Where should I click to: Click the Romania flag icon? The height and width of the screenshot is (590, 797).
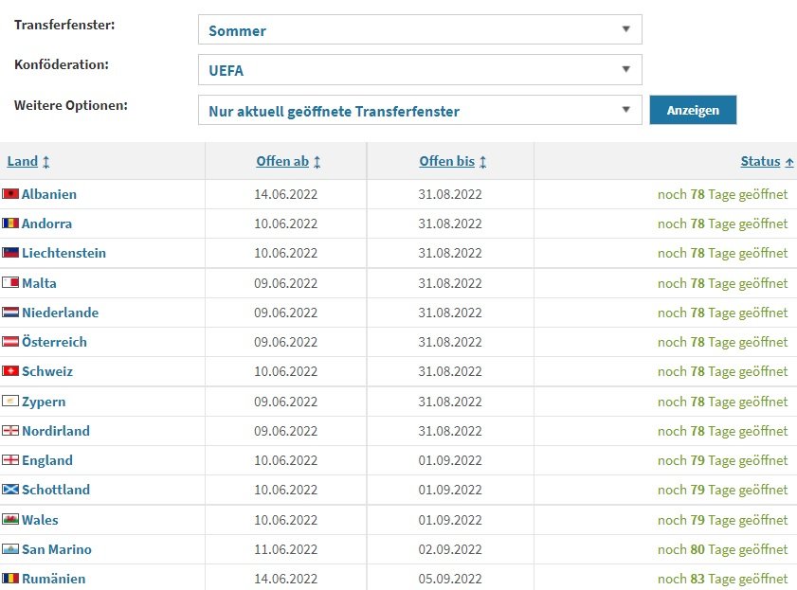click(x=10, y=579)
